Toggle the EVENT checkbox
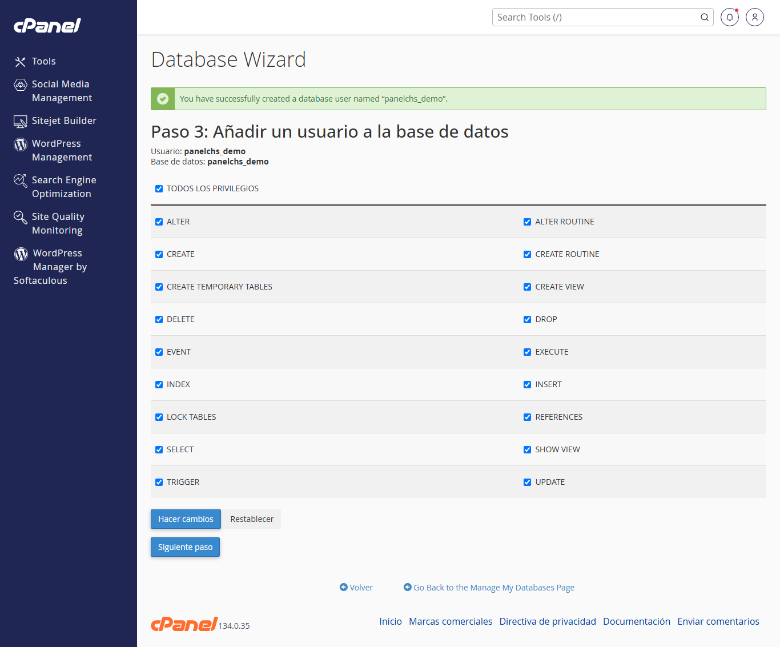The width and height of the screenshot is (780, 647). (159, 352)
